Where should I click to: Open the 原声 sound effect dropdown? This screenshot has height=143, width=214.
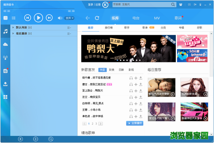coord(70,18)
